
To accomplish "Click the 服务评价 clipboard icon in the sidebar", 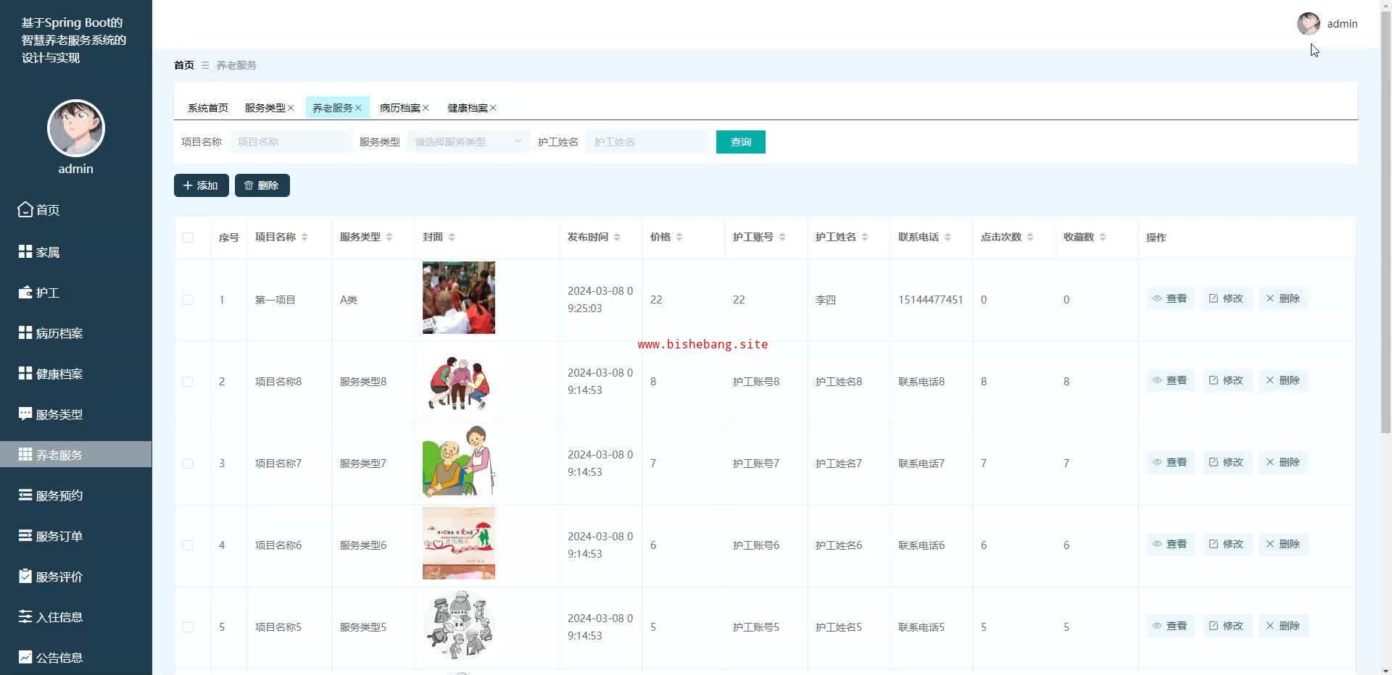I will pos(25,577).
